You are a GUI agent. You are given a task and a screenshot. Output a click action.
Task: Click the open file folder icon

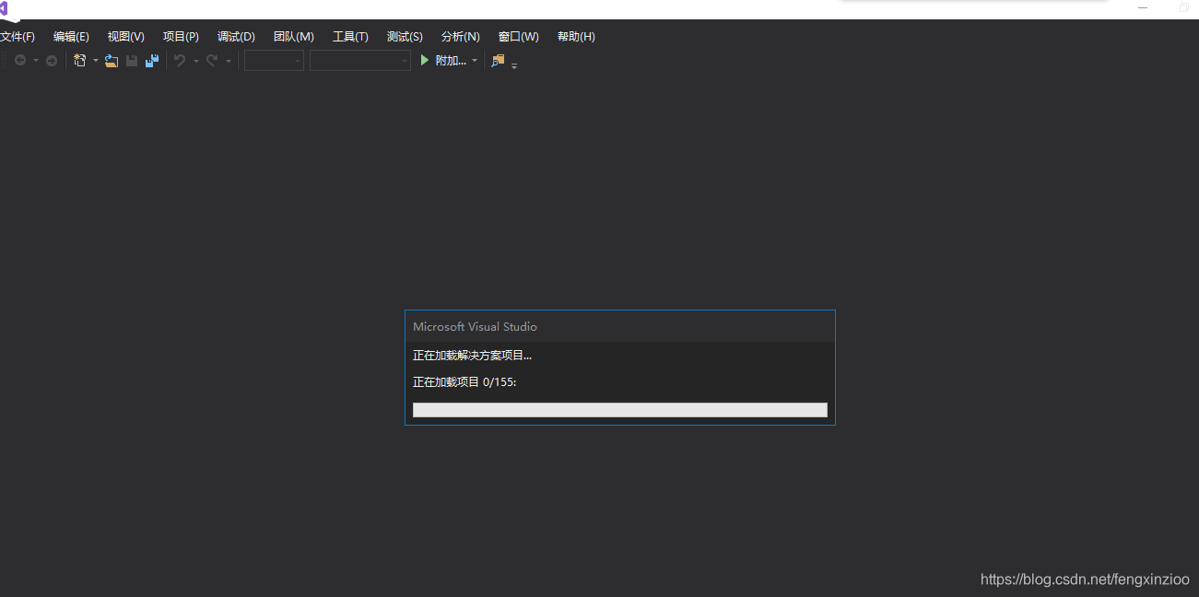(x=112, y=61)
